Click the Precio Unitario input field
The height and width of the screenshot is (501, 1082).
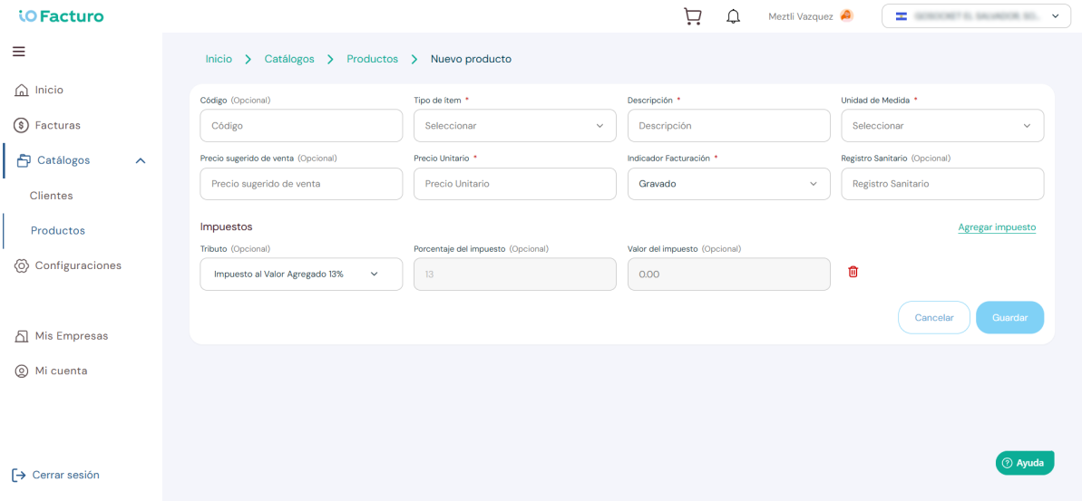coord(515,184)
